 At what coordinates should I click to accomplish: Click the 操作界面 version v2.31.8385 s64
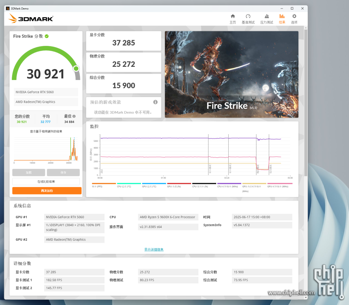point(168,227)
